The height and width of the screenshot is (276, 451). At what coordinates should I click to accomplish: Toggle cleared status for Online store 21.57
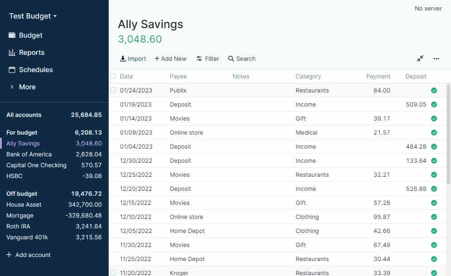434,133
